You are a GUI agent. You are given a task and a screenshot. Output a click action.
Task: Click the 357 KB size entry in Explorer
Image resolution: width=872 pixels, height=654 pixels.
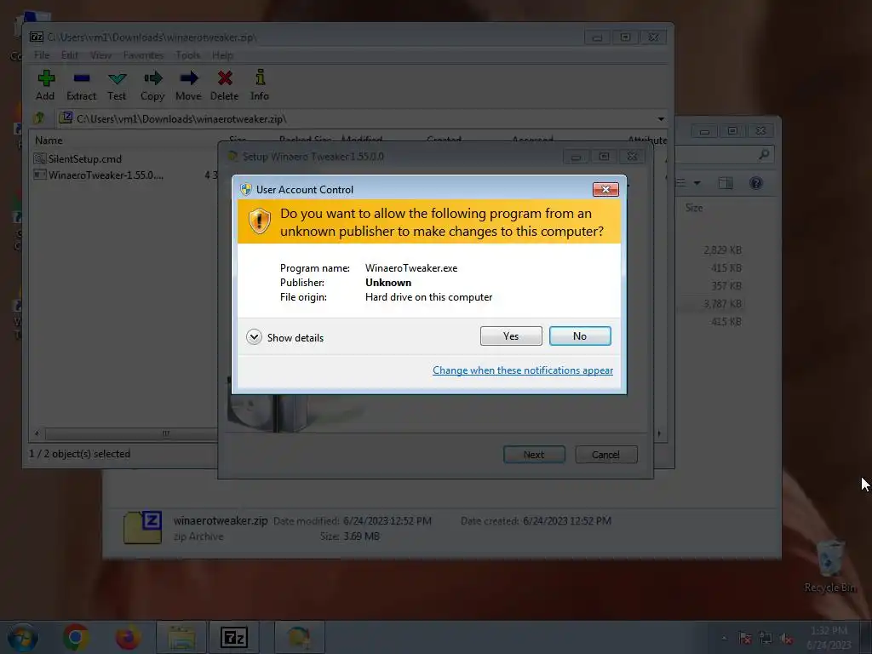pyautogui.click(x=726, y=286)
